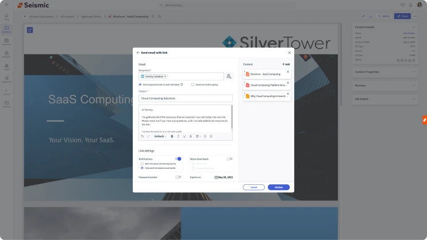The width and height of the screenshot is (427, 240).
Task: Insert a bulleted list in the email
Action: pos(205,136)
